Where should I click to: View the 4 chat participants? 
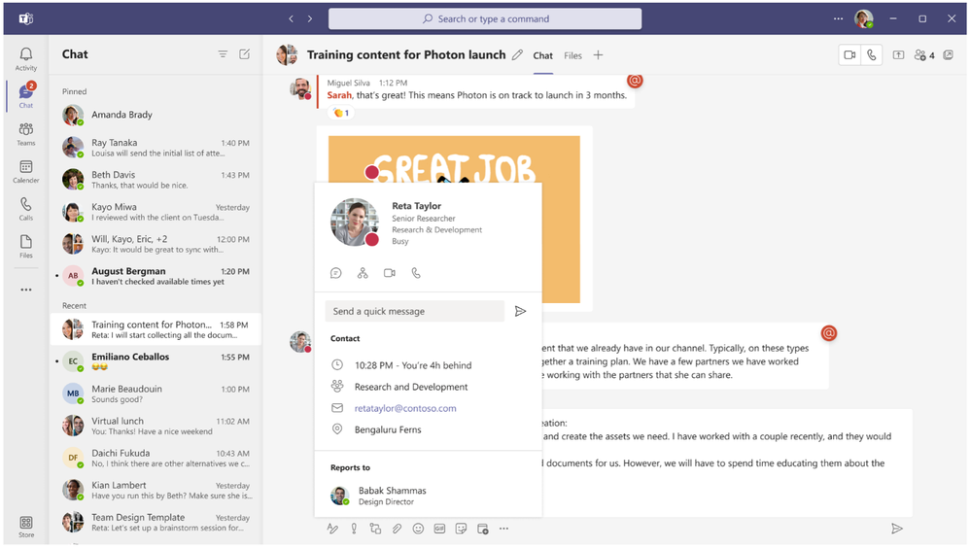(924, 55)
